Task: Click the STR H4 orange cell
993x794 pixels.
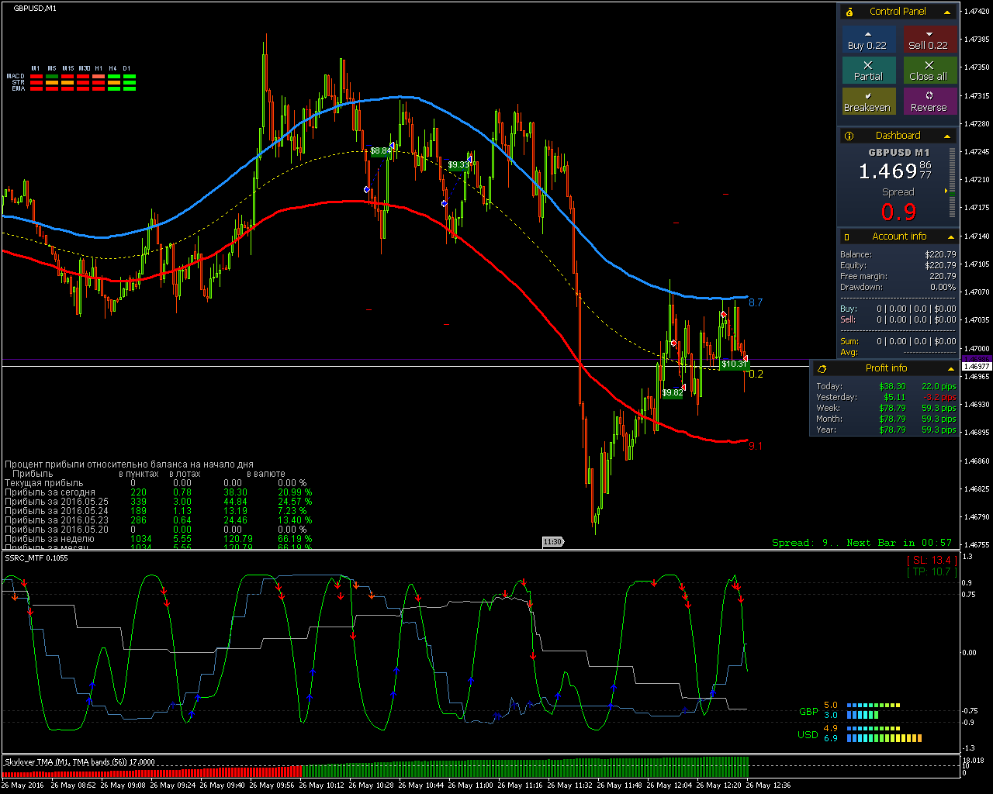Action: pos(114,82)
